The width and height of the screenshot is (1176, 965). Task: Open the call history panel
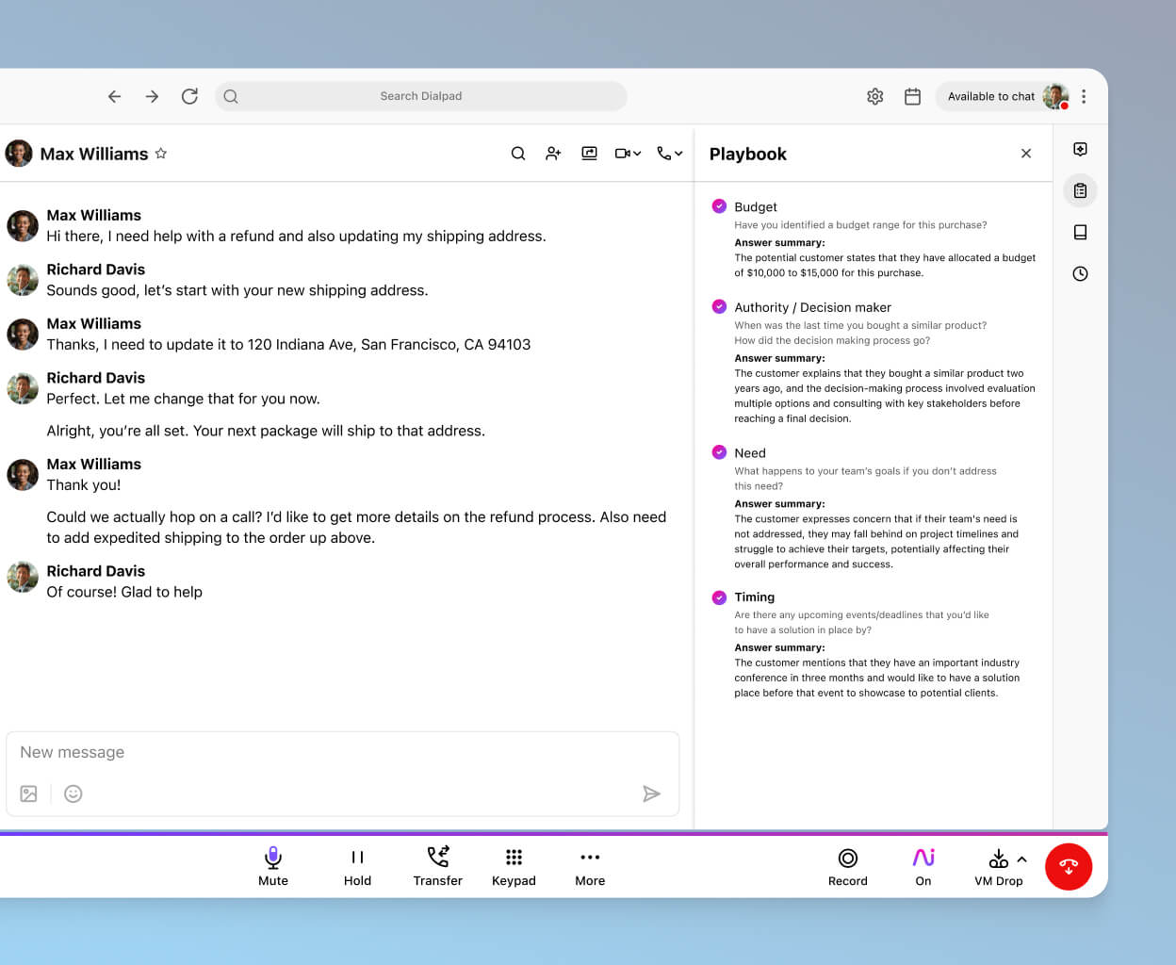coord(1080,273)
